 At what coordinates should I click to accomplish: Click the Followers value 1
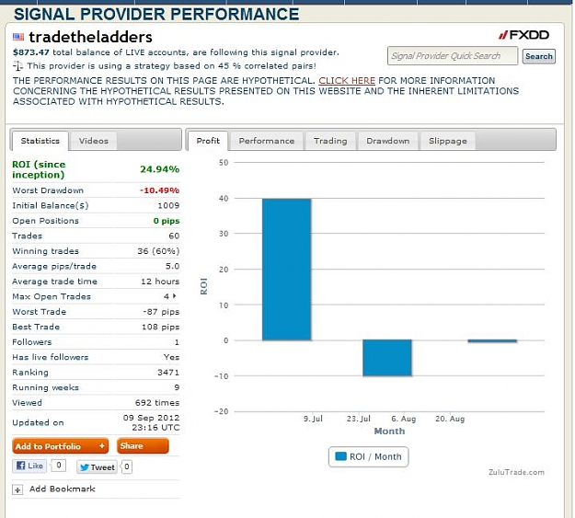[177, 342]
